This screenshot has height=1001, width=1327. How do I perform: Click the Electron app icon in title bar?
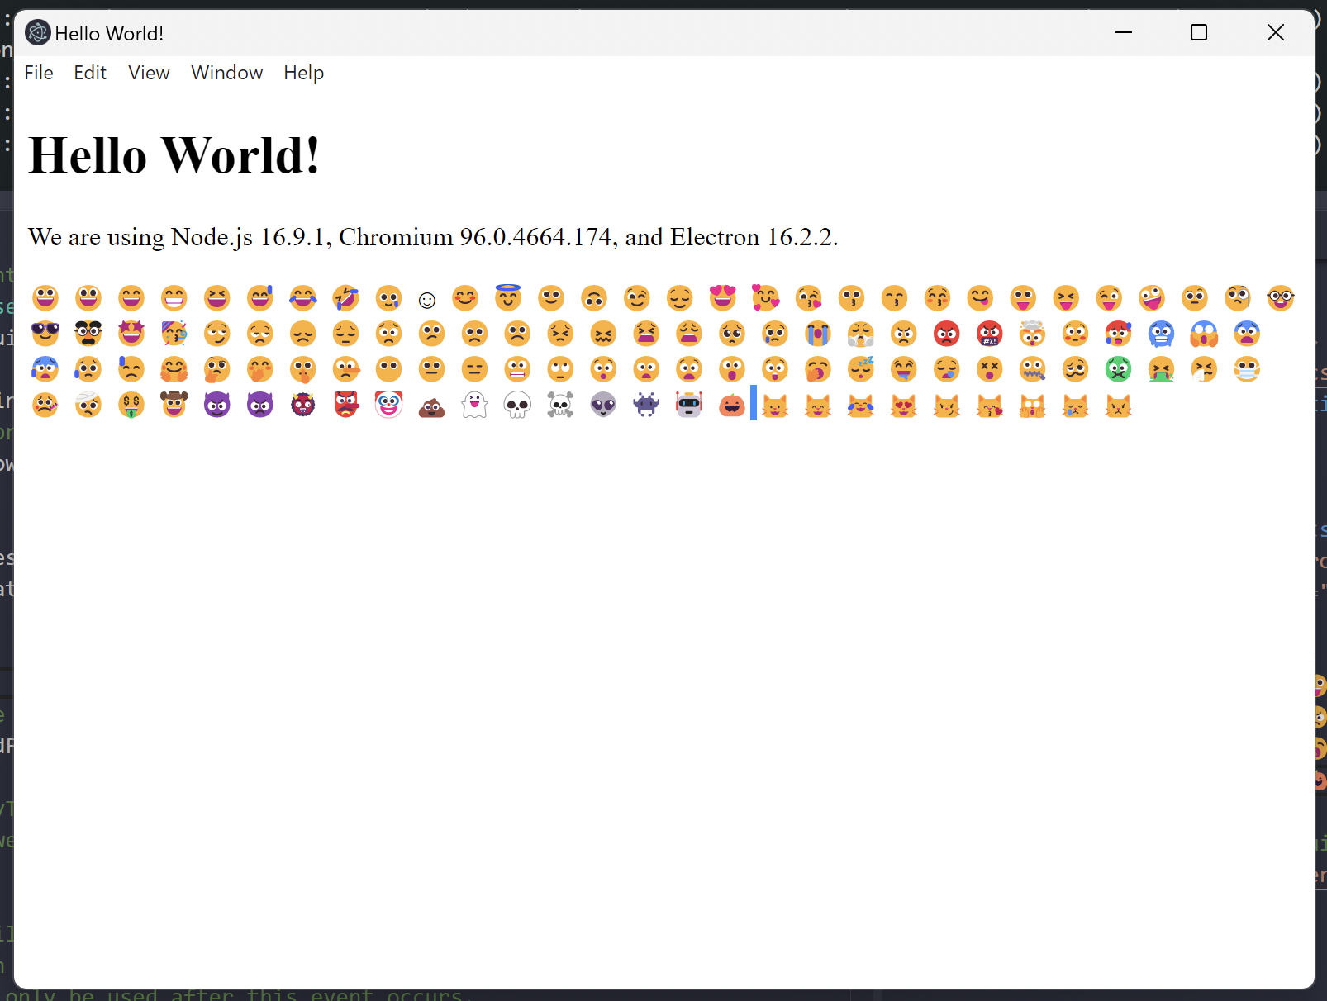[38, 33]
